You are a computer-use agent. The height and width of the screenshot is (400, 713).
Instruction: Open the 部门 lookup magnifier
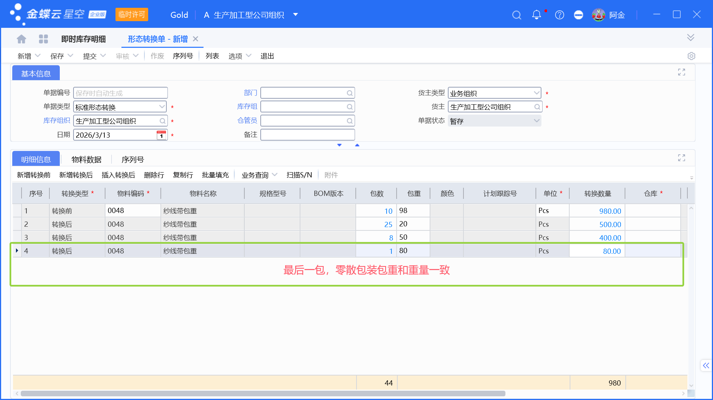(x=349, y=93)
